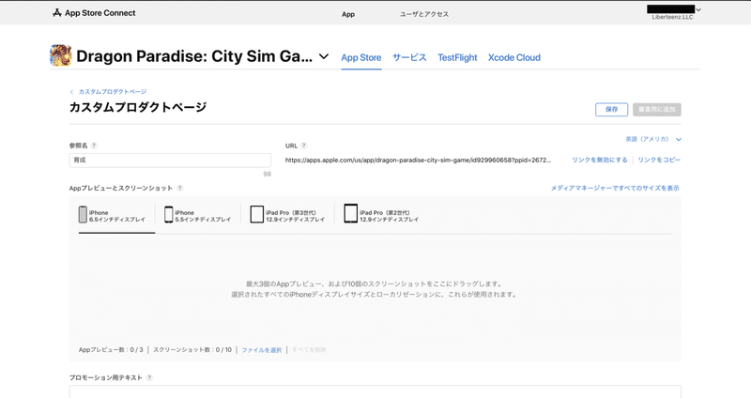Switch to the TestFlight tab

tap(457, 57)
